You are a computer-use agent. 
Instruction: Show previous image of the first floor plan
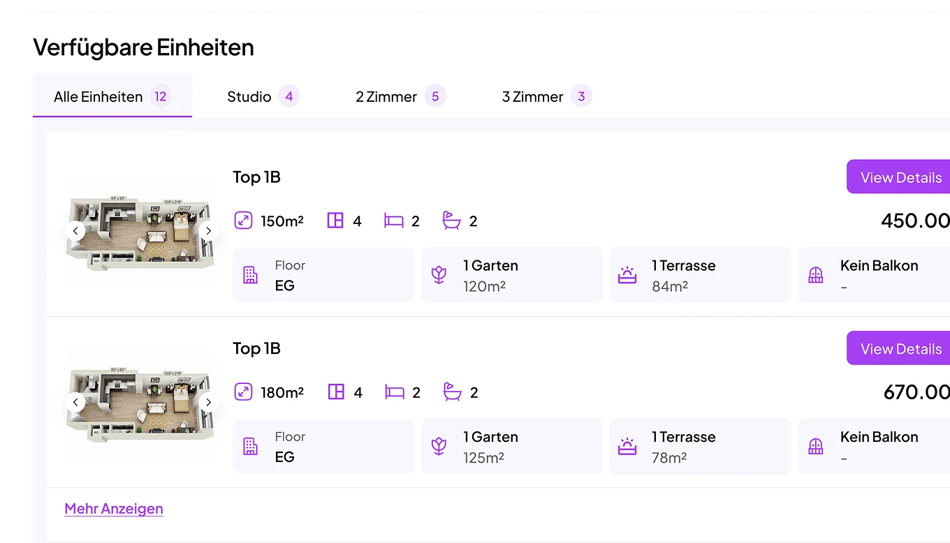75,231
